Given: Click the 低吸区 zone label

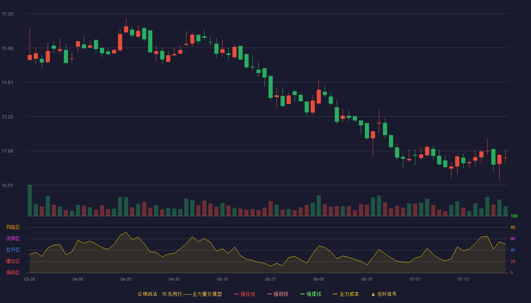Looking at the screenshot, I should [x=13, y=273].
